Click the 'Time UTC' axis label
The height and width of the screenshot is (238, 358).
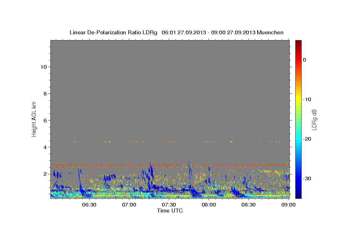coord(170,211)
